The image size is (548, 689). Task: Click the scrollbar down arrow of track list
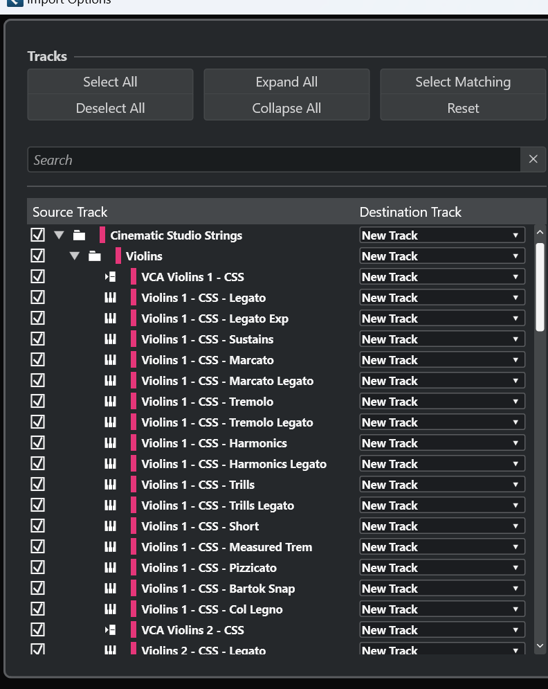pyautogui.click(x=540, y=646)
